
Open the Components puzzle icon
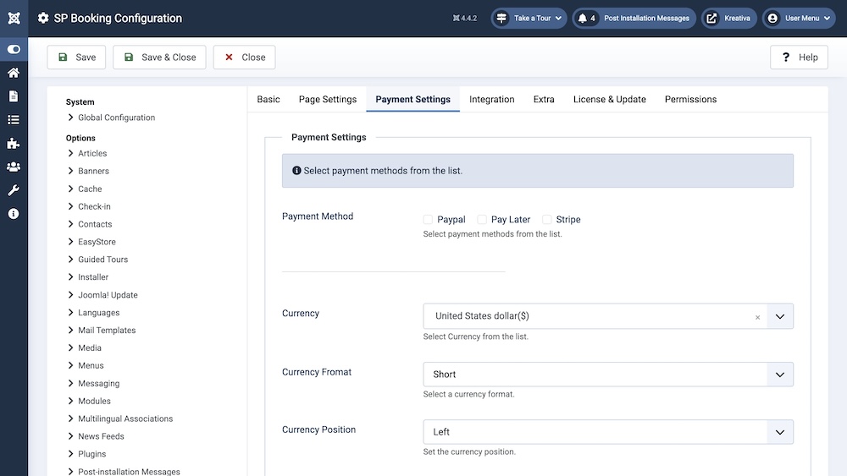click(x=14, y=144)
